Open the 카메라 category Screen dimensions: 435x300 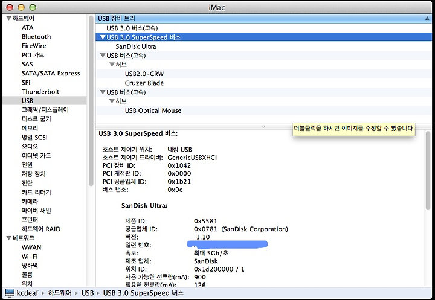[30, 201]
